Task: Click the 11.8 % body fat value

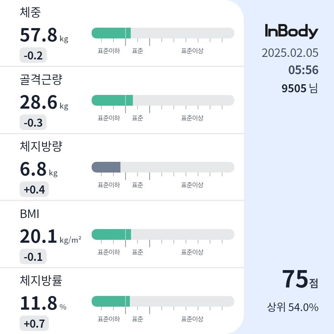Action: click(x=43, y=303)
